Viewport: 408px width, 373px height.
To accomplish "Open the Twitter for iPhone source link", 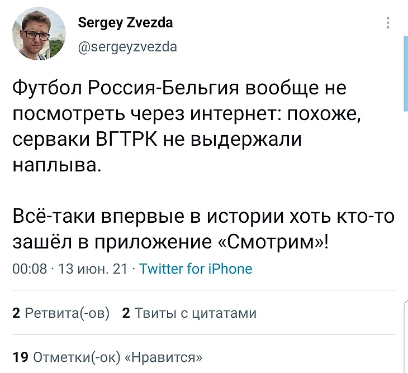I will click(195, 269).
